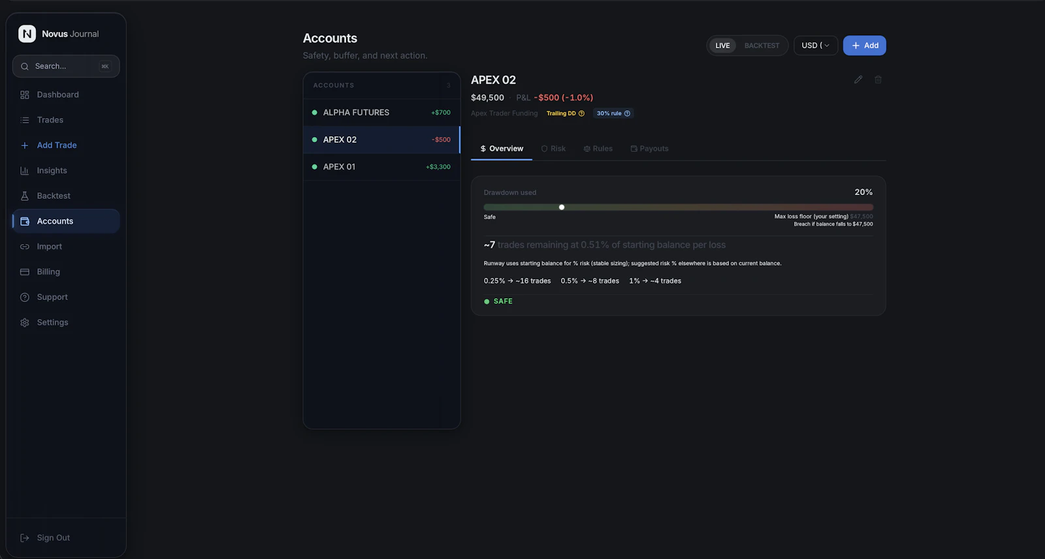Image resolution: width=1045 pixels, height=559 pixels.
Task: Edit APEX 02 with pencil icon
Action: tap(858, 80)
